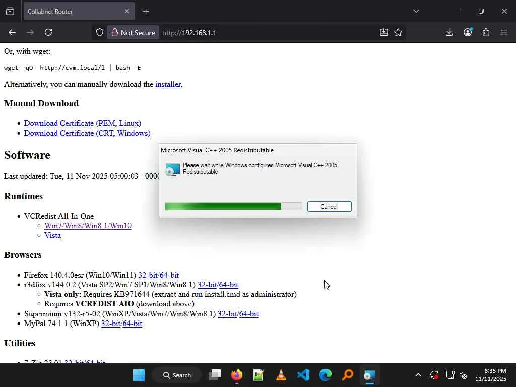This screenshot has width=516, height=387.
Task: Open the Win7/Win8/Win8.1/Win10 VCRedist link
Action: click(x=88, y=226)
